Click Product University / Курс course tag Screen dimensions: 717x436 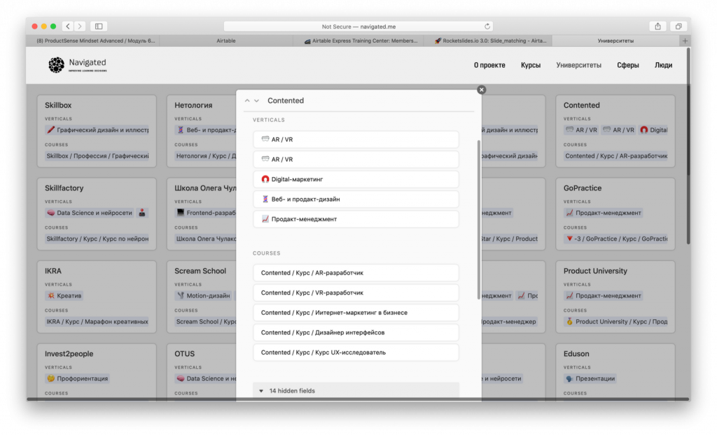(x=616, y=322)
